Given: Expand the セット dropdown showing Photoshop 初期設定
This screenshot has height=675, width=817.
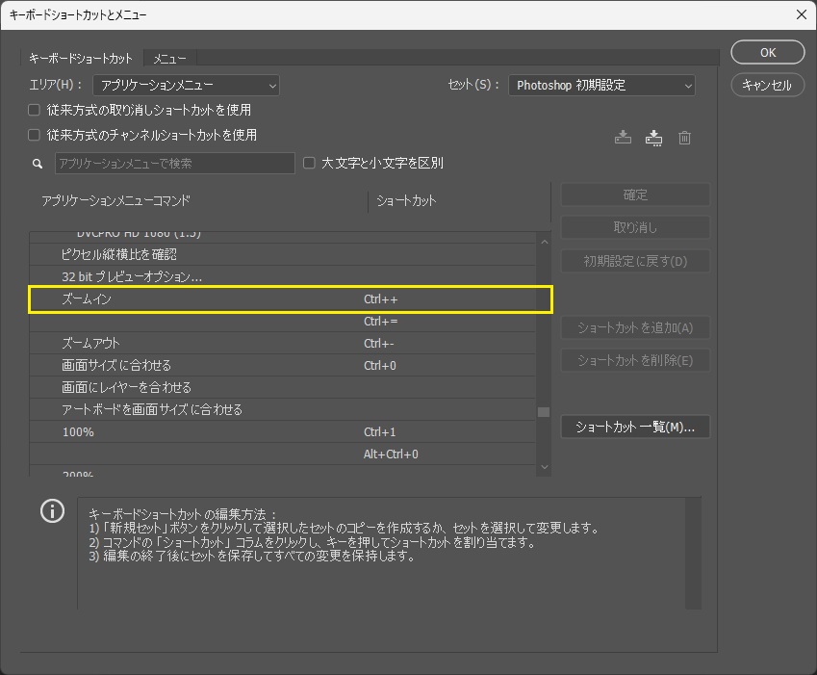Looking at the screenshot, I should pos(601,85).
